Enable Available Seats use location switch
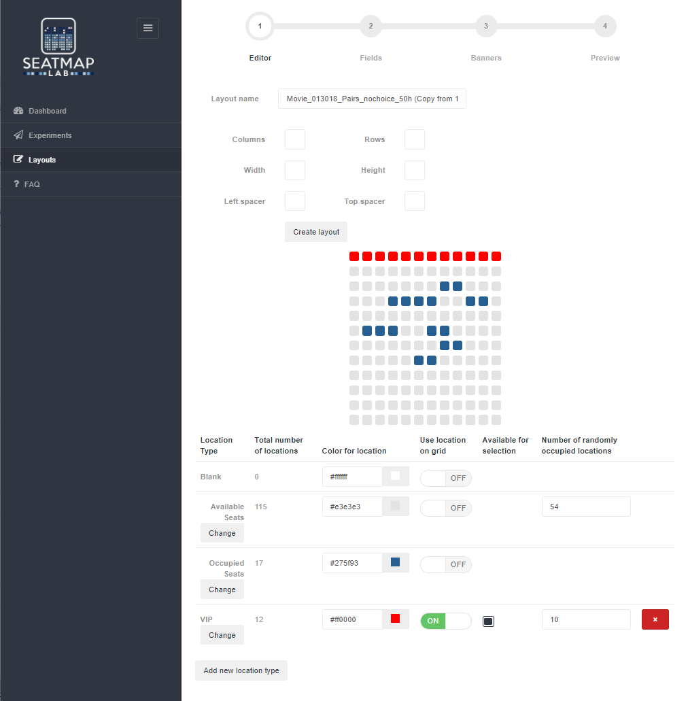Viewport: 688px width, 701px height. click(x=445, y=508)
